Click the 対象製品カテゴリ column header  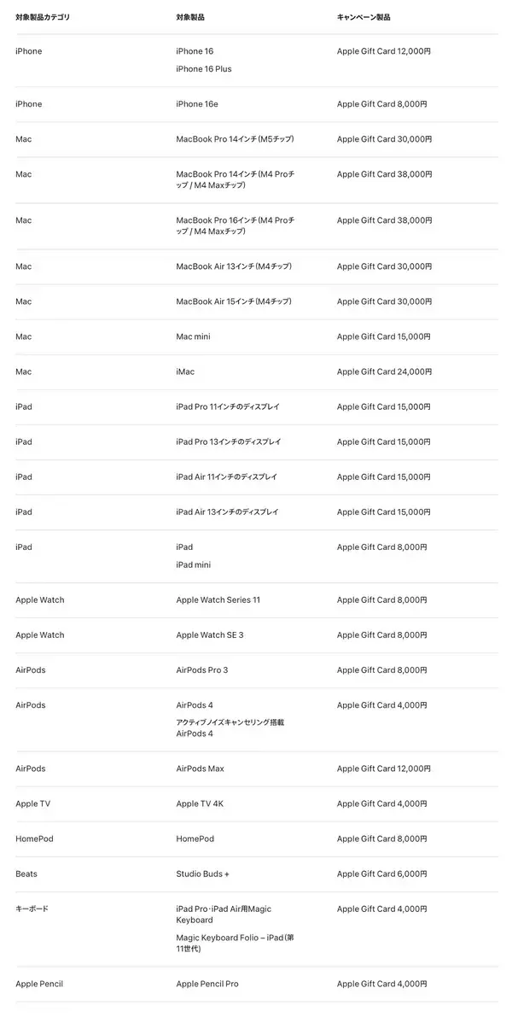(x=43, y=17)
